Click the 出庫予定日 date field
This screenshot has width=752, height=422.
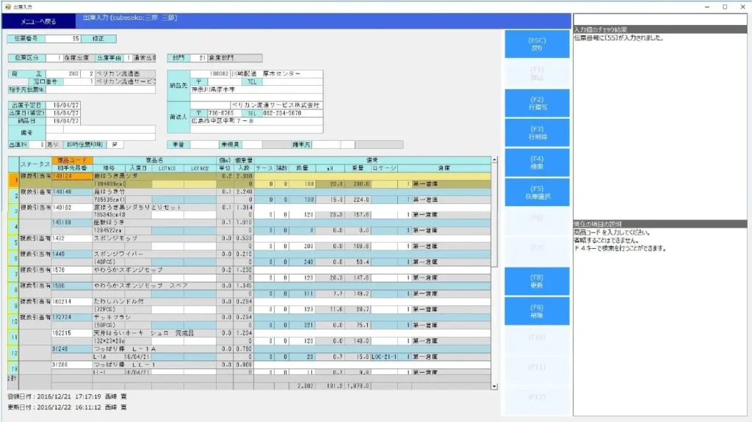[66, 106]
